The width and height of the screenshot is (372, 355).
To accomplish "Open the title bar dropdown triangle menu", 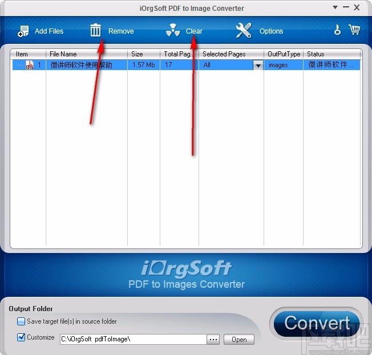I will (x=335, y=7).
